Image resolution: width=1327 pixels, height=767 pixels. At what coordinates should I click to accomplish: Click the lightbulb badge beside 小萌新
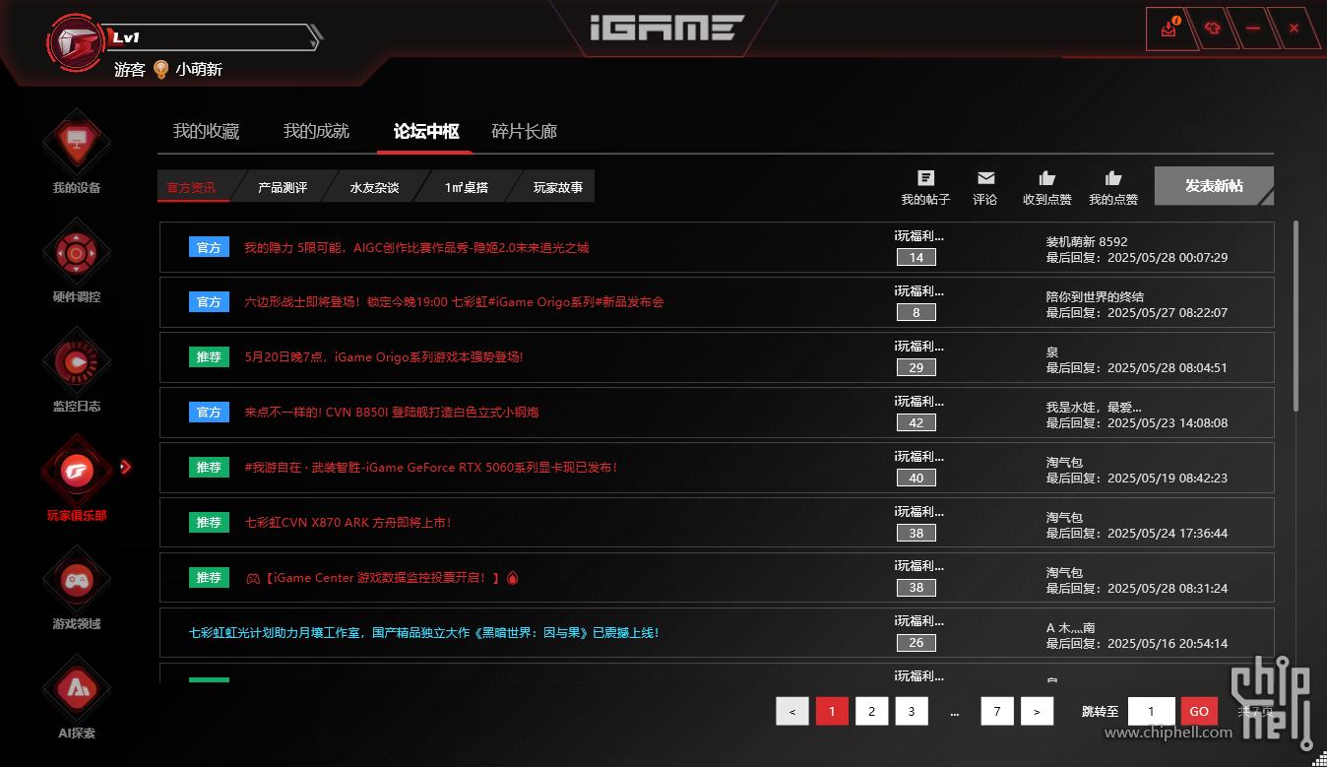(x=161, y=70)
